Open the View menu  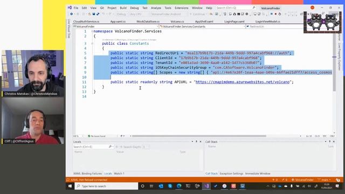93,8
